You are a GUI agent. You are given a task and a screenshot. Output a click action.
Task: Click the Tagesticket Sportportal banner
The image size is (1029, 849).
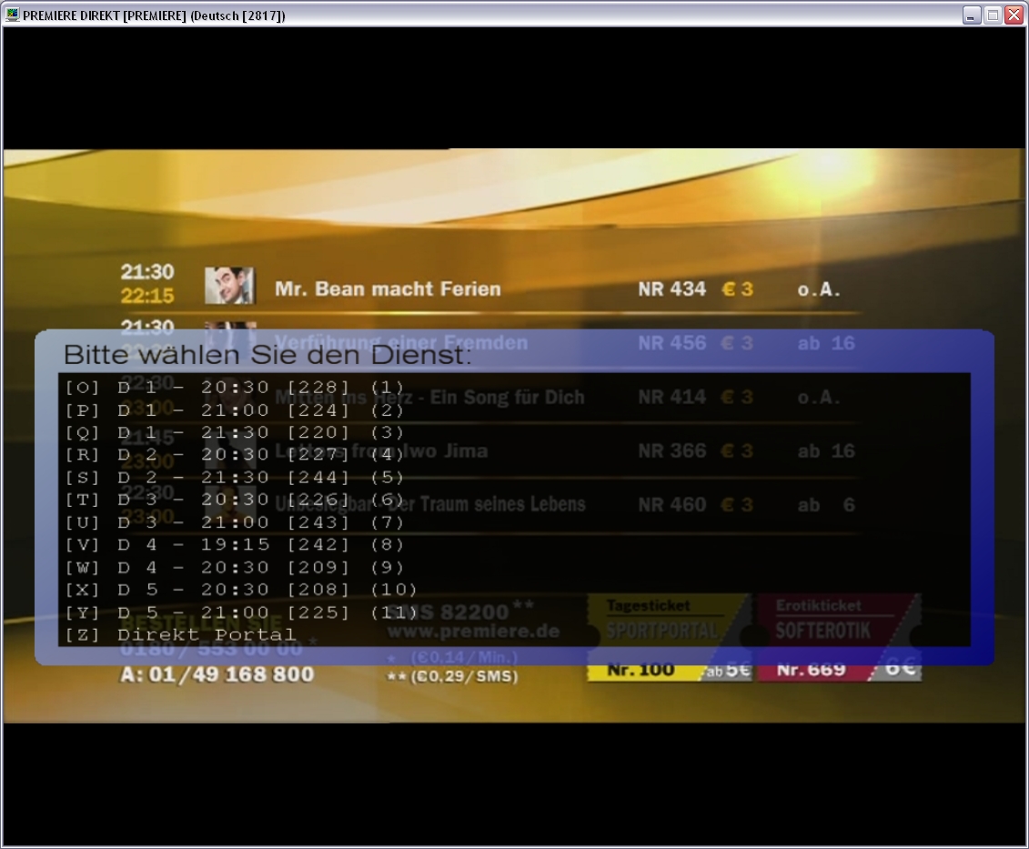pyautogui.click(x=669, y=637)
